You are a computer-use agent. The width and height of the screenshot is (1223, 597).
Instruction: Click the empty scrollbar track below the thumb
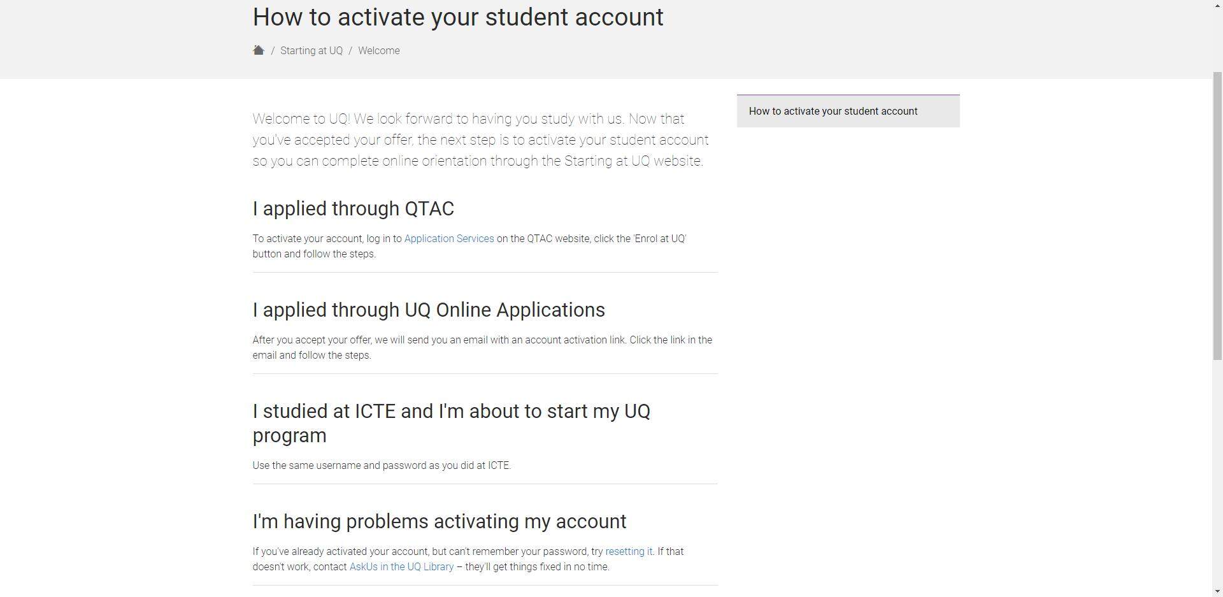1217,473
